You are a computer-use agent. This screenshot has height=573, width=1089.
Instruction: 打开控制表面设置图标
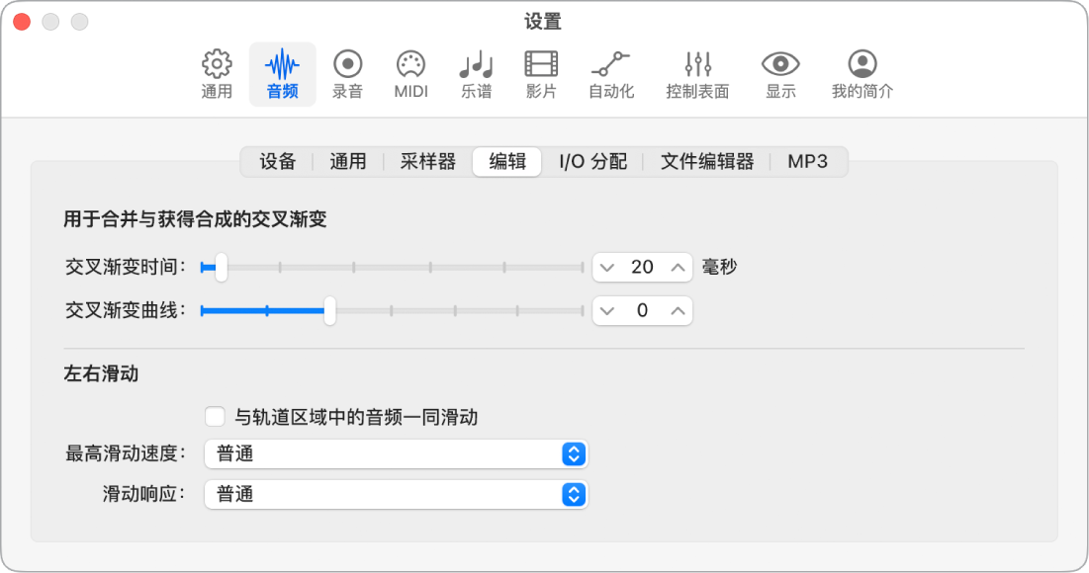pyautogui.click(x=697, y=73)
